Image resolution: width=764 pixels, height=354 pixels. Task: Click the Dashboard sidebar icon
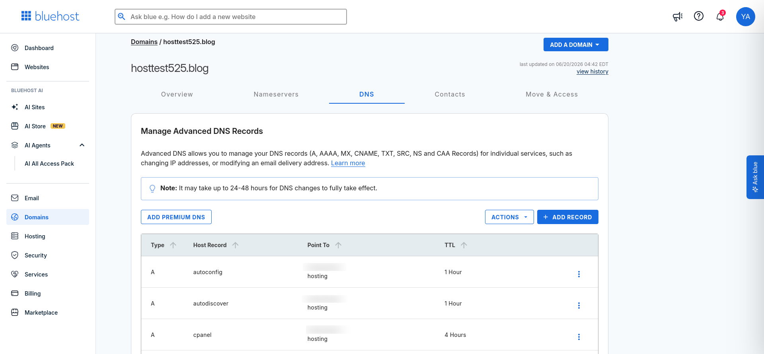click(x=15, y=48)
